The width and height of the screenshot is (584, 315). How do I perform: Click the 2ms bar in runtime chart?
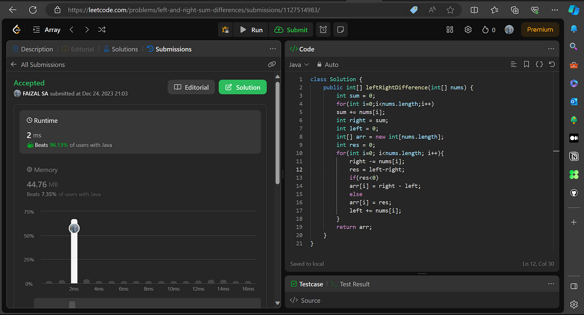point(74,251)
